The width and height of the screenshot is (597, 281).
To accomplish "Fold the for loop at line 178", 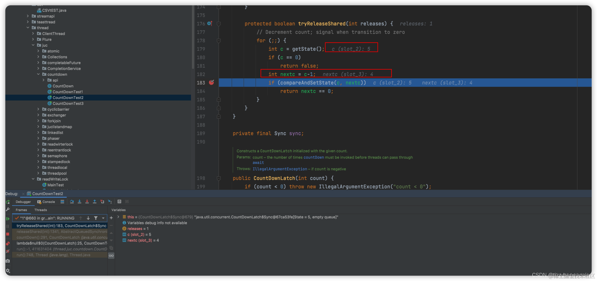I will pyautogui.click(x=219, y=40).
